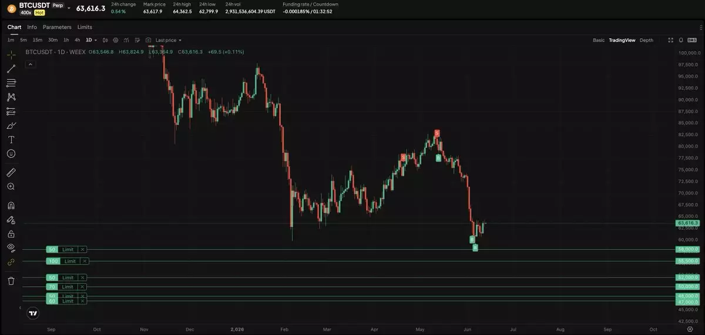This screenshot has height=335, width=705.
Task: Click the 58,000.0 price axis tag
Action: [687, 249]
